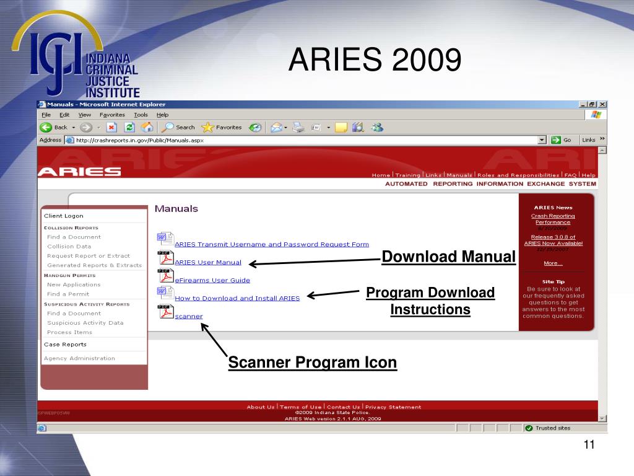Click the Trusted sites checkmark icon
This screenshot has width=634, height=476.
[529, 428]
